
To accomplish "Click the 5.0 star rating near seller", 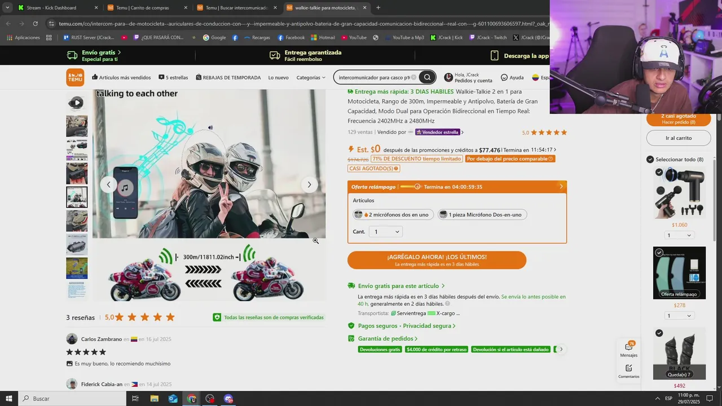I will pyautogui.click(x=544, y=133).
